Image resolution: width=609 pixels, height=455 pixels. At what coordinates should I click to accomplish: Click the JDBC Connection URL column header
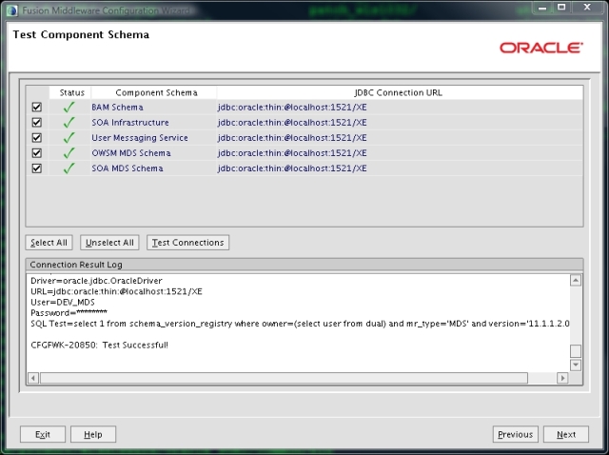(x=400, y=92)
